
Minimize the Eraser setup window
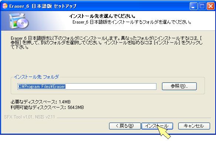[x=193, y=6]
